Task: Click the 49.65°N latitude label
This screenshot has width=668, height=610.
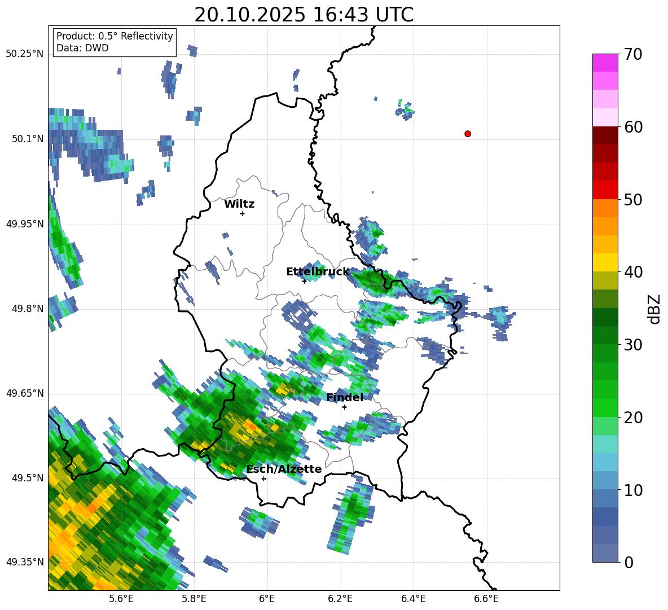Action: click(25, 393)
